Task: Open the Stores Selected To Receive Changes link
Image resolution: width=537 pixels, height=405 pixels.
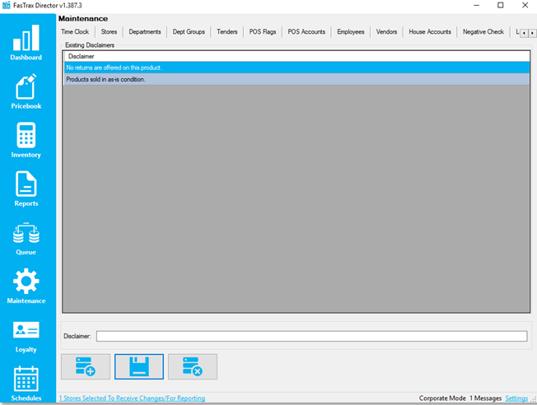Action: (133, 398)
